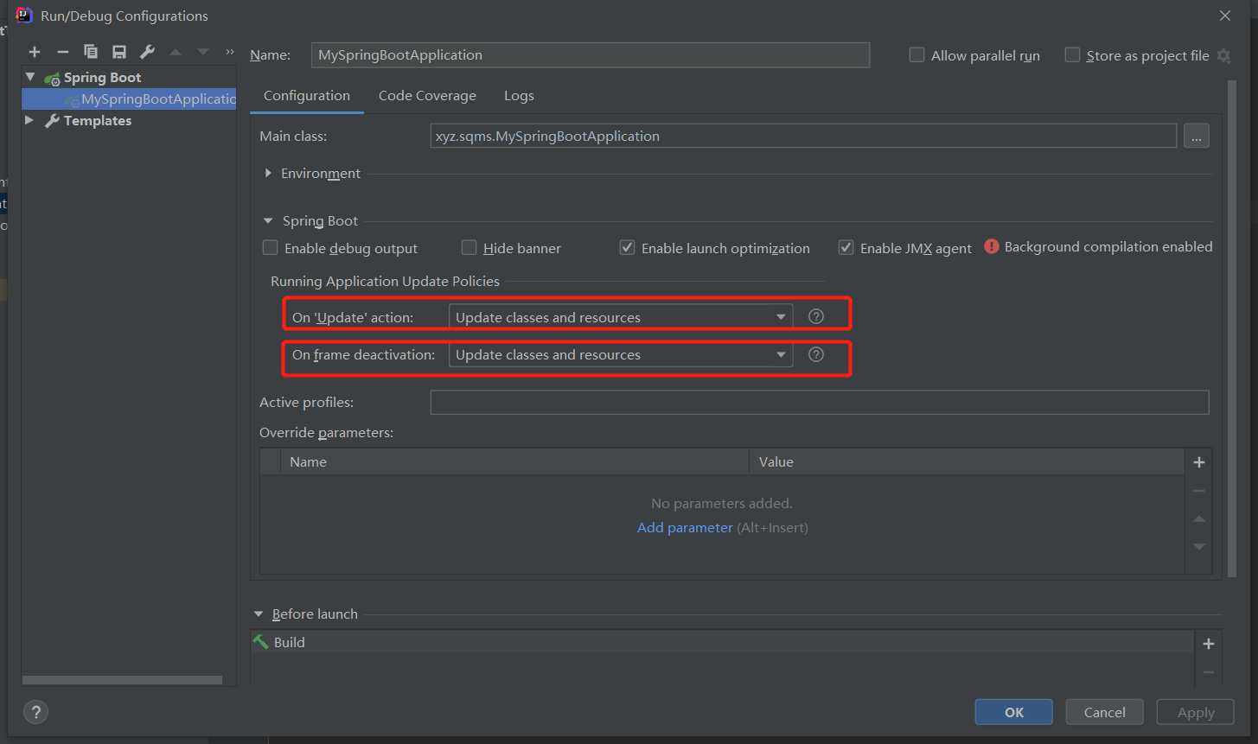Close the Run/Debug Configurations dialog
Viewport: 1258px width, 744px height.
click(x=1225, y=16)
